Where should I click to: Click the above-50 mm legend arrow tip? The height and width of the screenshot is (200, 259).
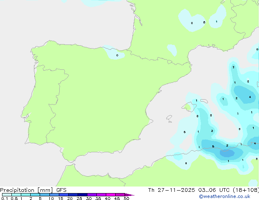point(129,195)
